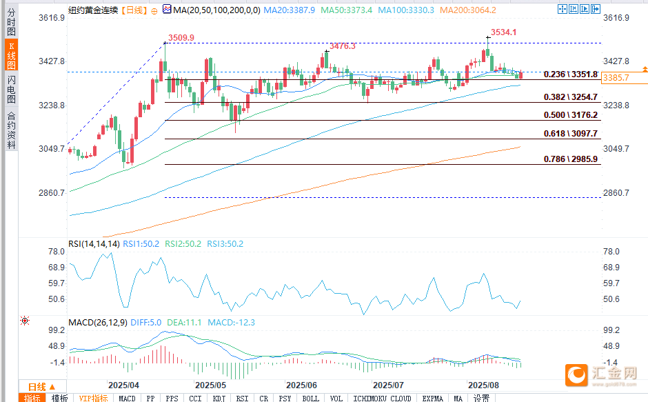Screen dimensions: 648x402
Task: Select the K线图 sidebar tab
Action: coord(11,55)
